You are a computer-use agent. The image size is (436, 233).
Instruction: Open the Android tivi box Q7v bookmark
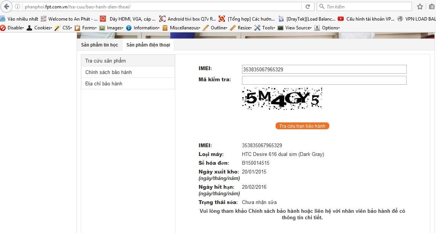(188, 19)
